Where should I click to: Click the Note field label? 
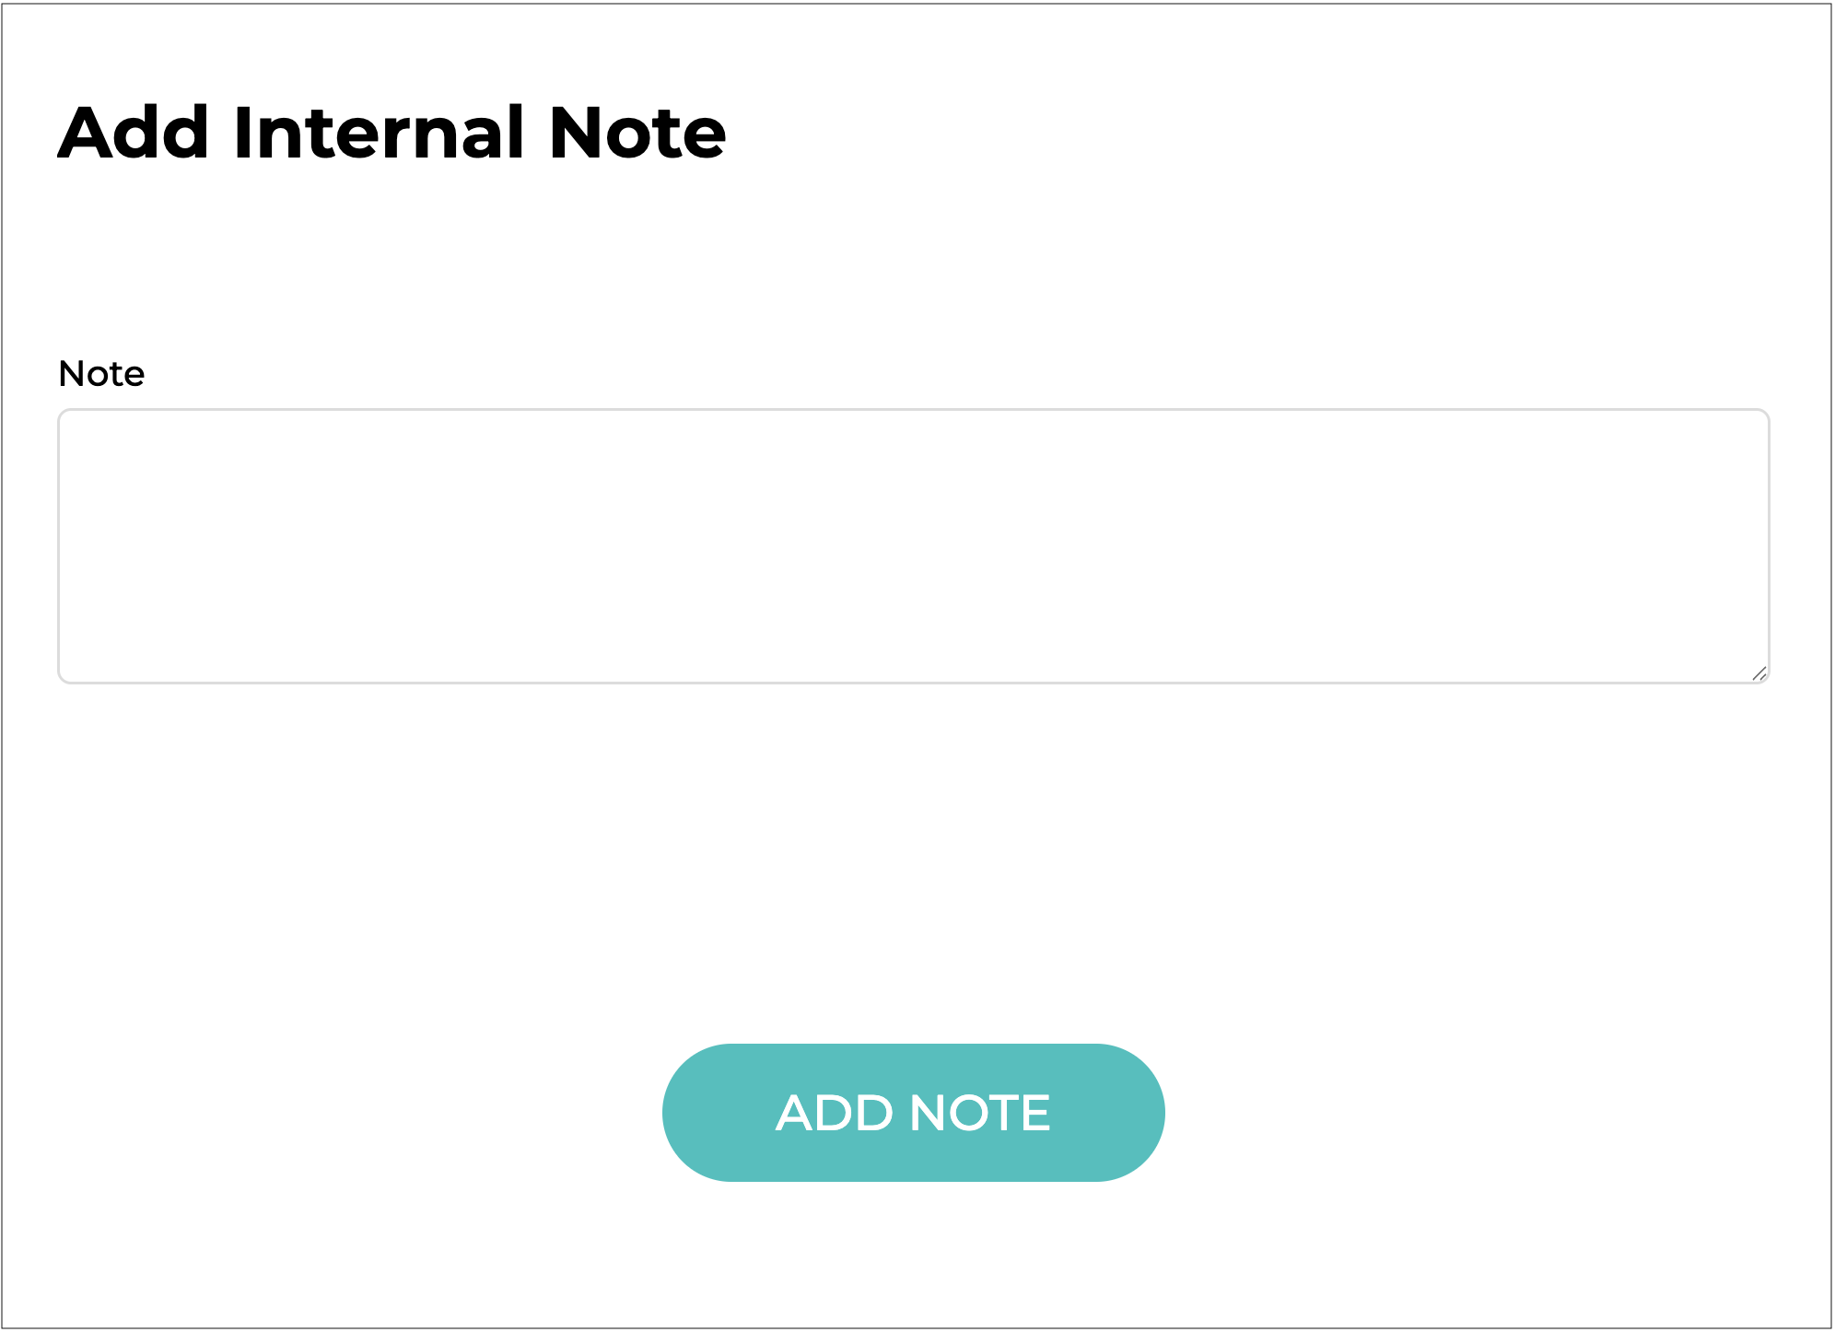(x=101, y=374)
